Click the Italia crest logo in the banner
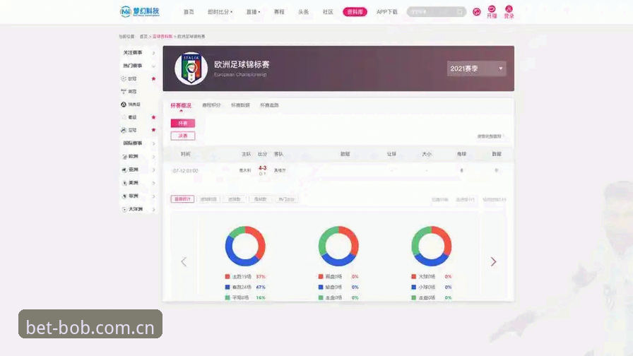 [191, 69]
